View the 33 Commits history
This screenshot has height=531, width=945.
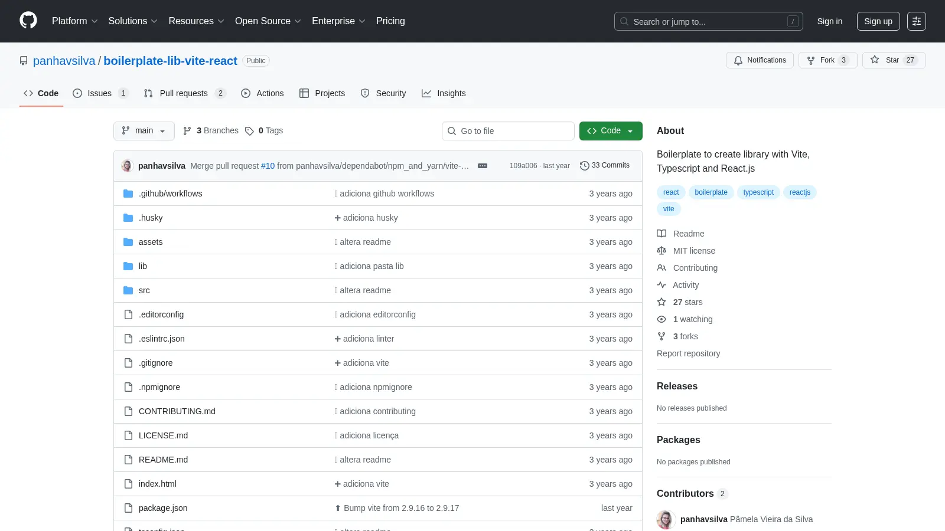tap(605, 166)
